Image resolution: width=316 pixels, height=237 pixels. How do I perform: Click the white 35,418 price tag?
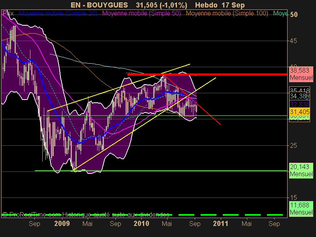299,90
